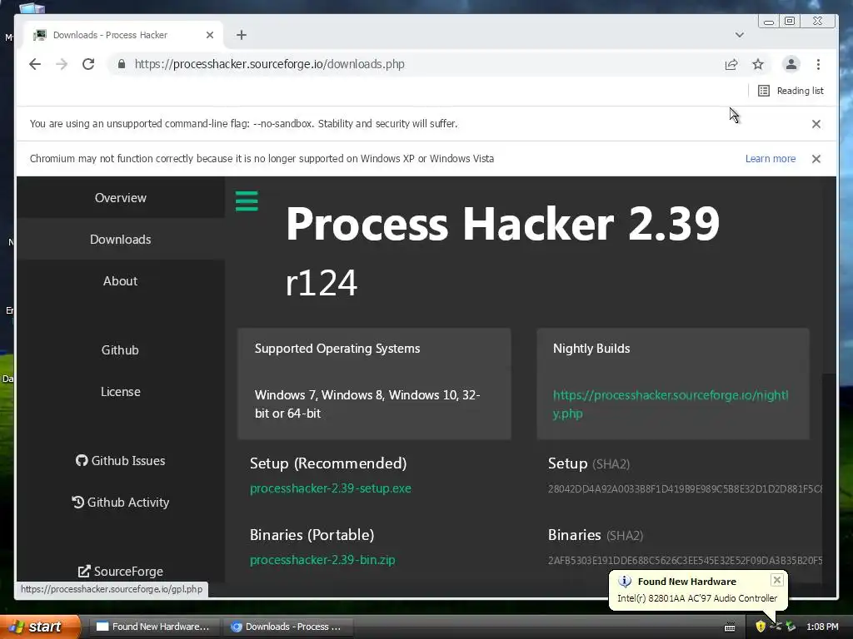Click the Learn more link
This screenshot has height=639, width=853.
[771, 159]
